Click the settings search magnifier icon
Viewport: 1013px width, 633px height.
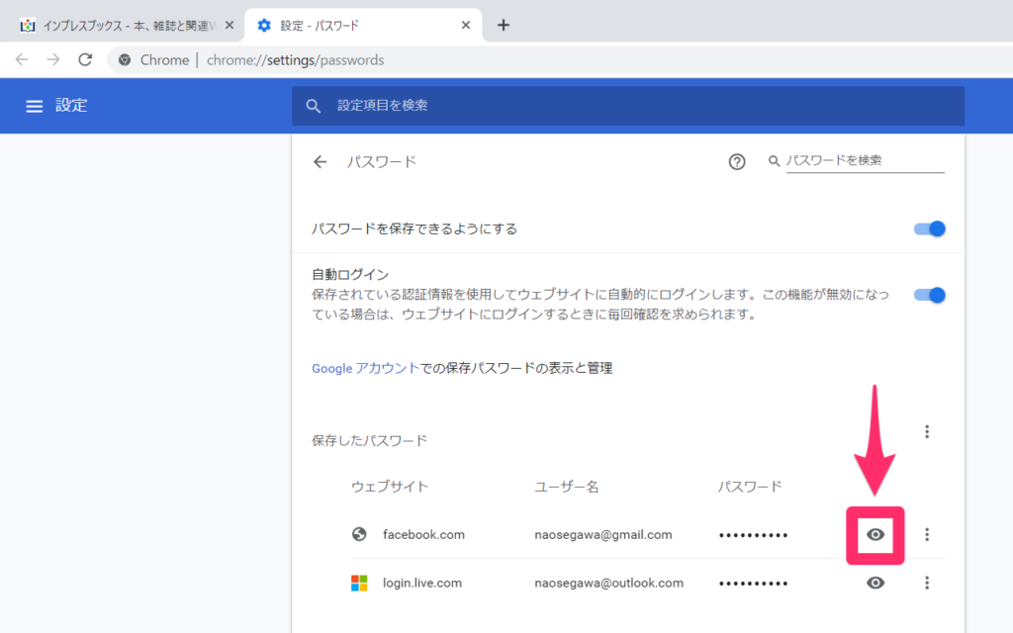click(x=314, y=106)
